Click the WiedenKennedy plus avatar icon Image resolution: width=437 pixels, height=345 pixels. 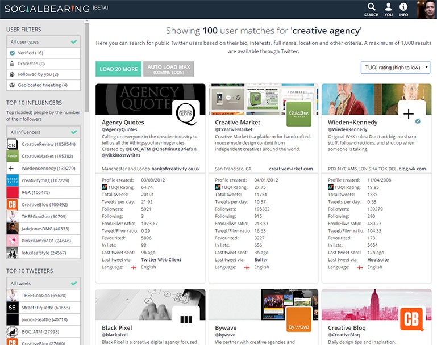[x=13, y=169]
